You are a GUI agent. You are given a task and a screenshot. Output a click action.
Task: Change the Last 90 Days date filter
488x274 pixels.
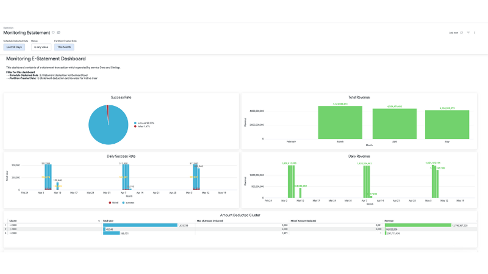(x=14, y=47)
